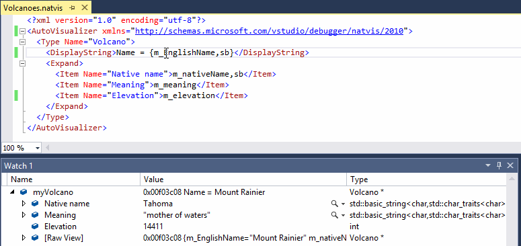Click m_EnglishName in the DisplayString line
The height and width of the screenshot is (246, 521).
click(x=184, y=52)
